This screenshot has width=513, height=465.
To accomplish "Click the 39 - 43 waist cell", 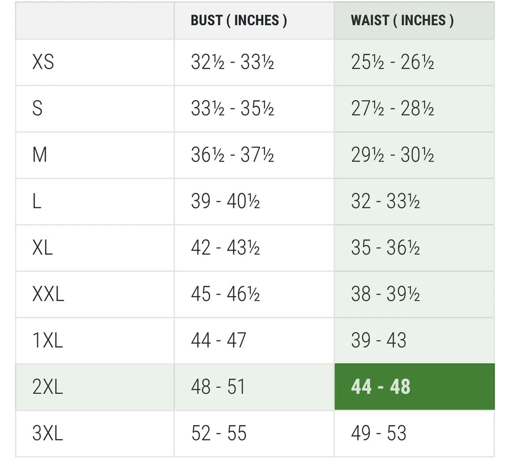I will [x=379, y=340].
